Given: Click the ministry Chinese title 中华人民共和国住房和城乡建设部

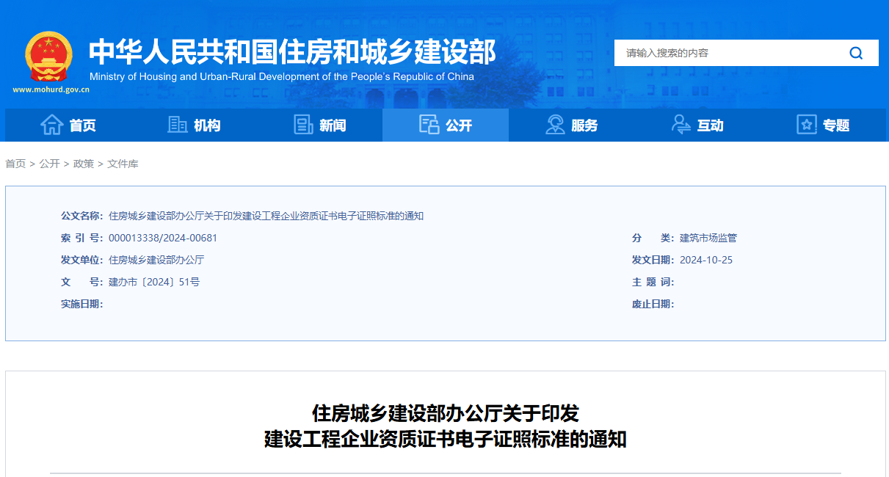Looking at the screenshot, I should pos(292,51).
